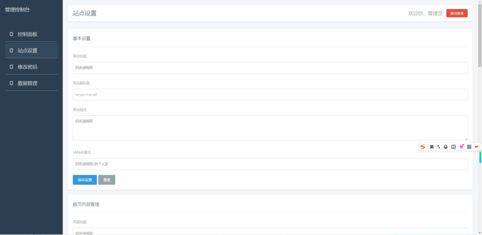Screen dimensions: 482x235
Task: Click the 网站副标题 input field
Action: (270, 95)
